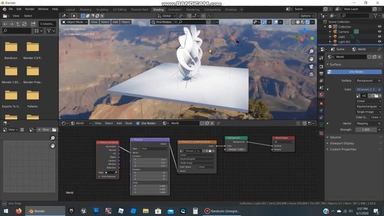Viewport: 384px width, 216px height.
Task: Click the viewport zoom magnifier gizmo
Action: pos(311,52)
